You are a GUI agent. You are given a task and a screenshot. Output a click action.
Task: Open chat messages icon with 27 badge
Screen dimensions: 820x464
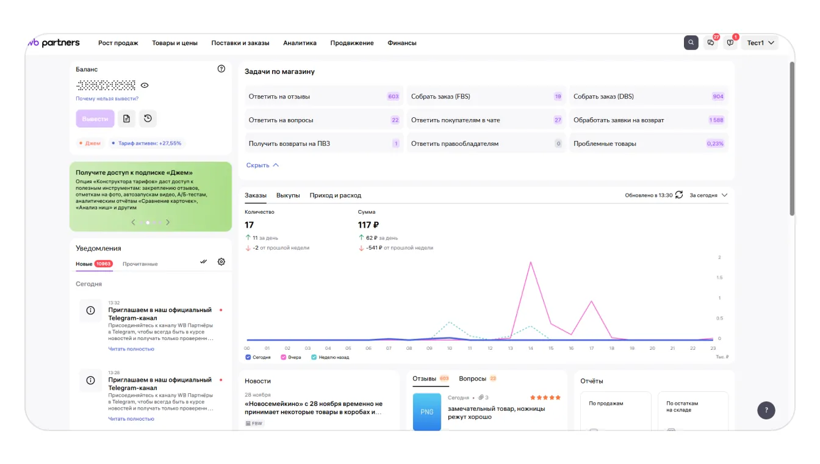pyautogui.click(x=711, y=43)
